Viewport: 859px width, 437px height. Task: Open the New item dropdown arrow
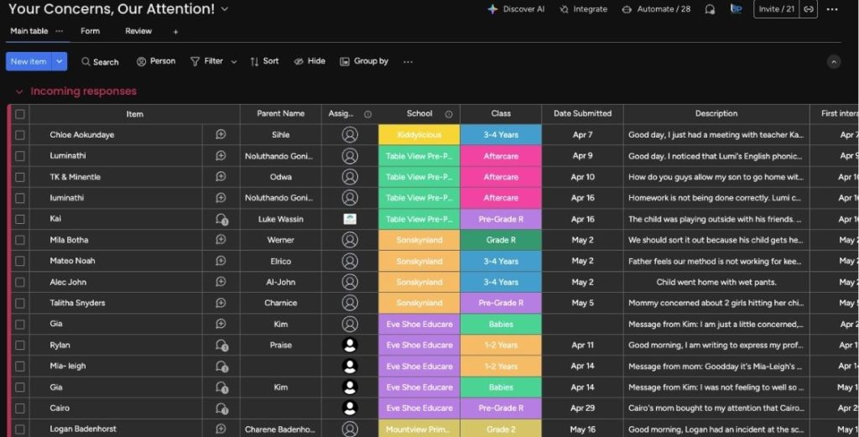click(x=60, y=61)
